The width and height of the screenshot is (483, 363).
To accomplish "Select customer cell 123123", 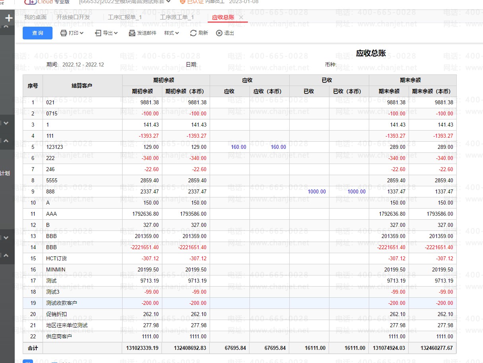I will pos(82,147).
